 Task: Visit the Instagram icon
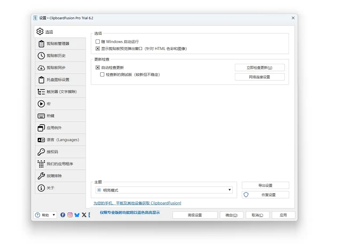(x=70, y=215)
